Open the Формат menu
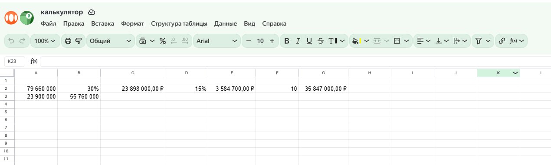Screen dimensions: 551x165 [x=132, y=23]
